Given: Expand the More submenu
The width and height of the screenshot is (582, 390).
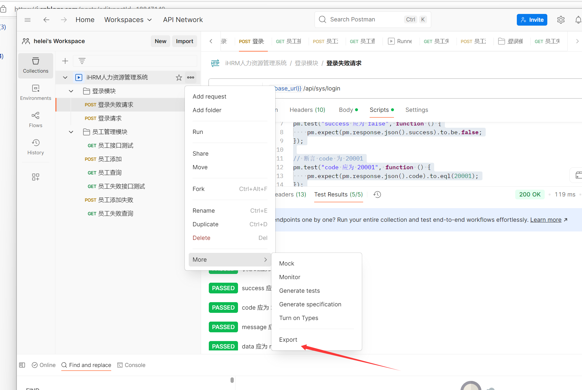Looking at the screenshot, I should pos(230,260).
